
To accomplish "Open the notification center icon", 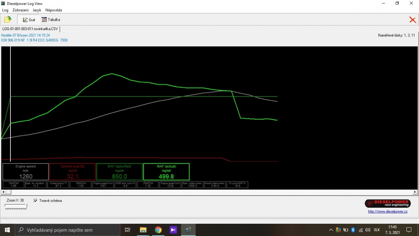I will 409,230.
